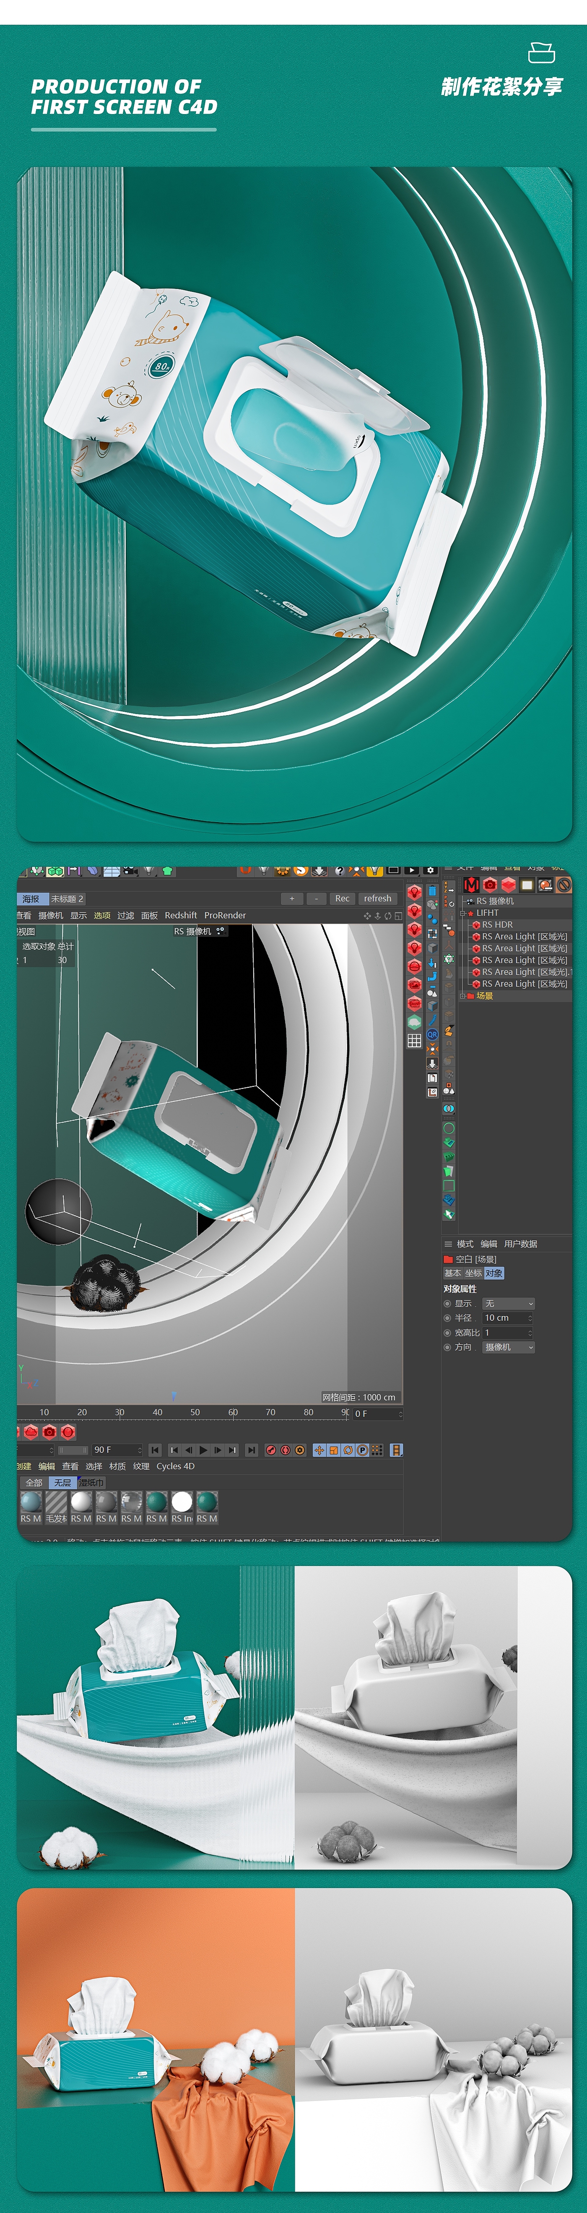Toggle the 半径 animation radio dot
This screenshot has width=587, height=2213.
[447, 1318]
